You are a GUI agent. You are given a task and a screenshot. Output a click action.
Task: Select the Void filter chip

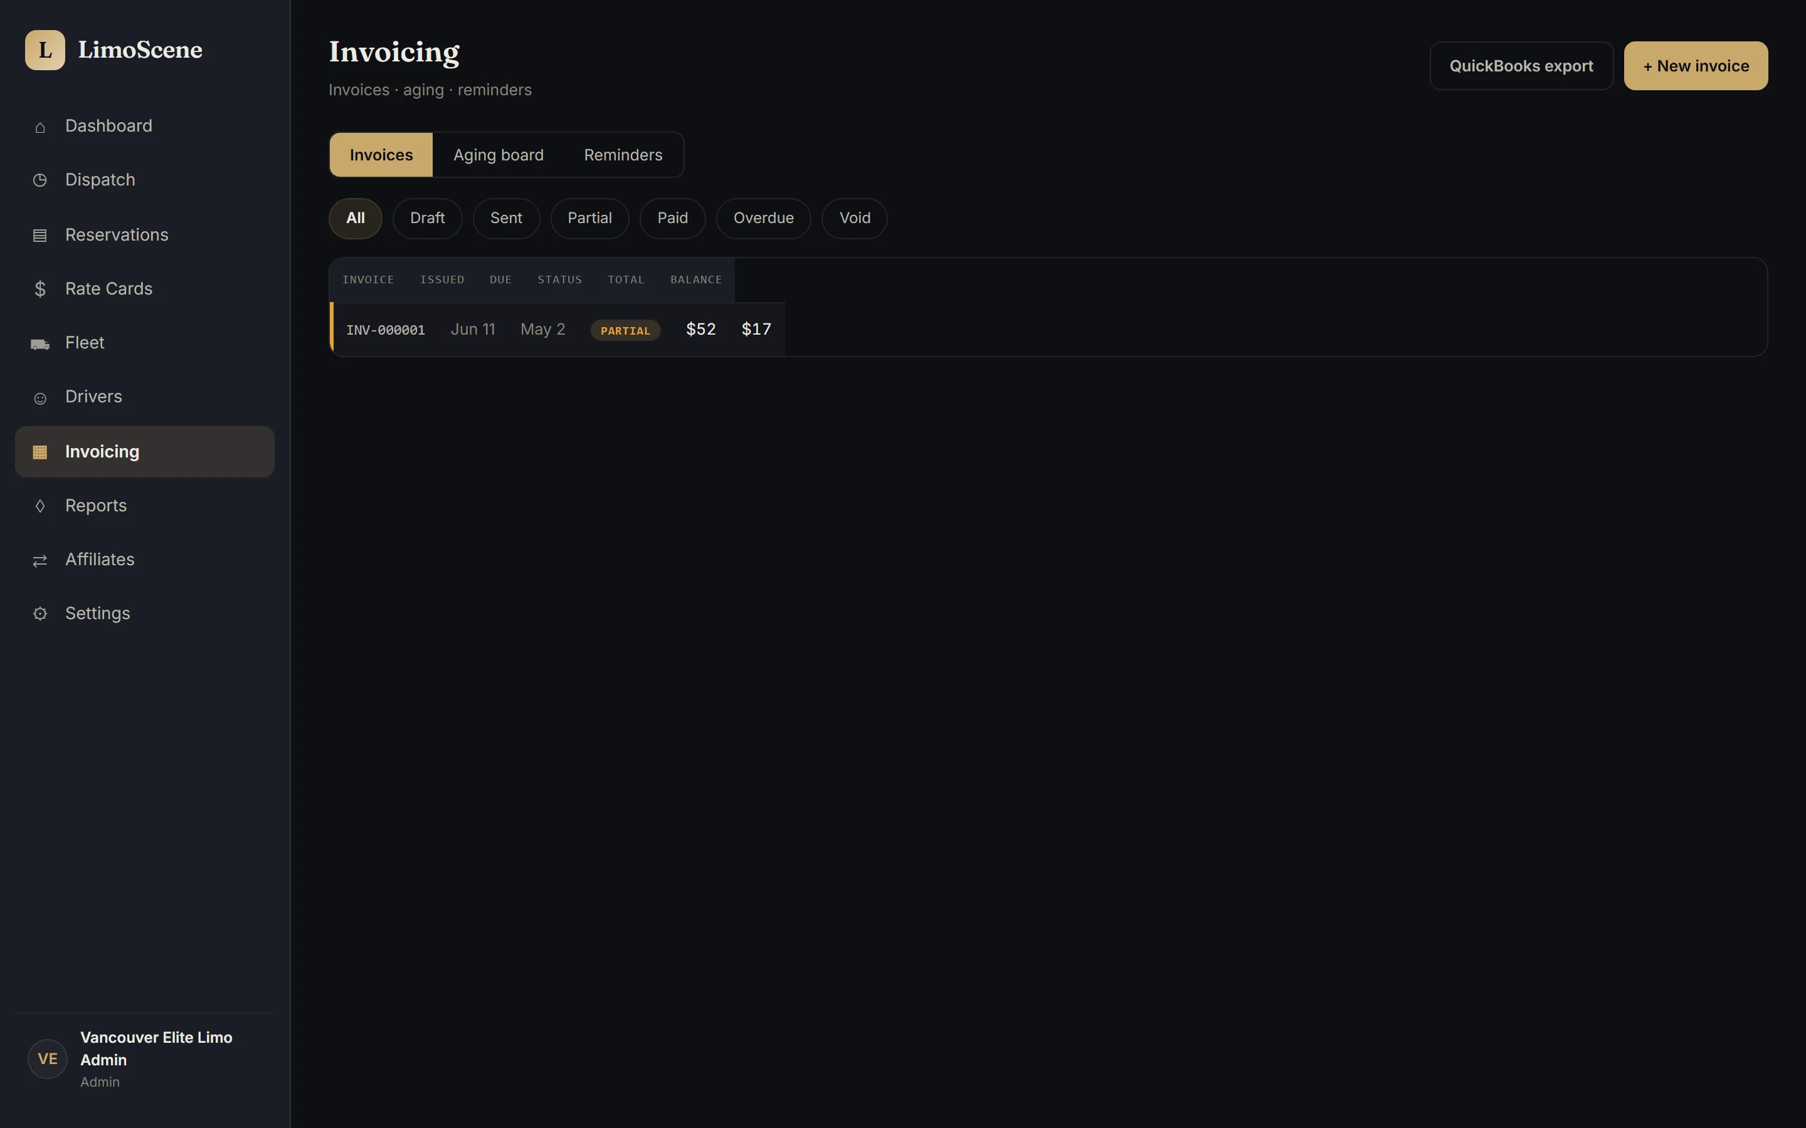click(855, 219)
